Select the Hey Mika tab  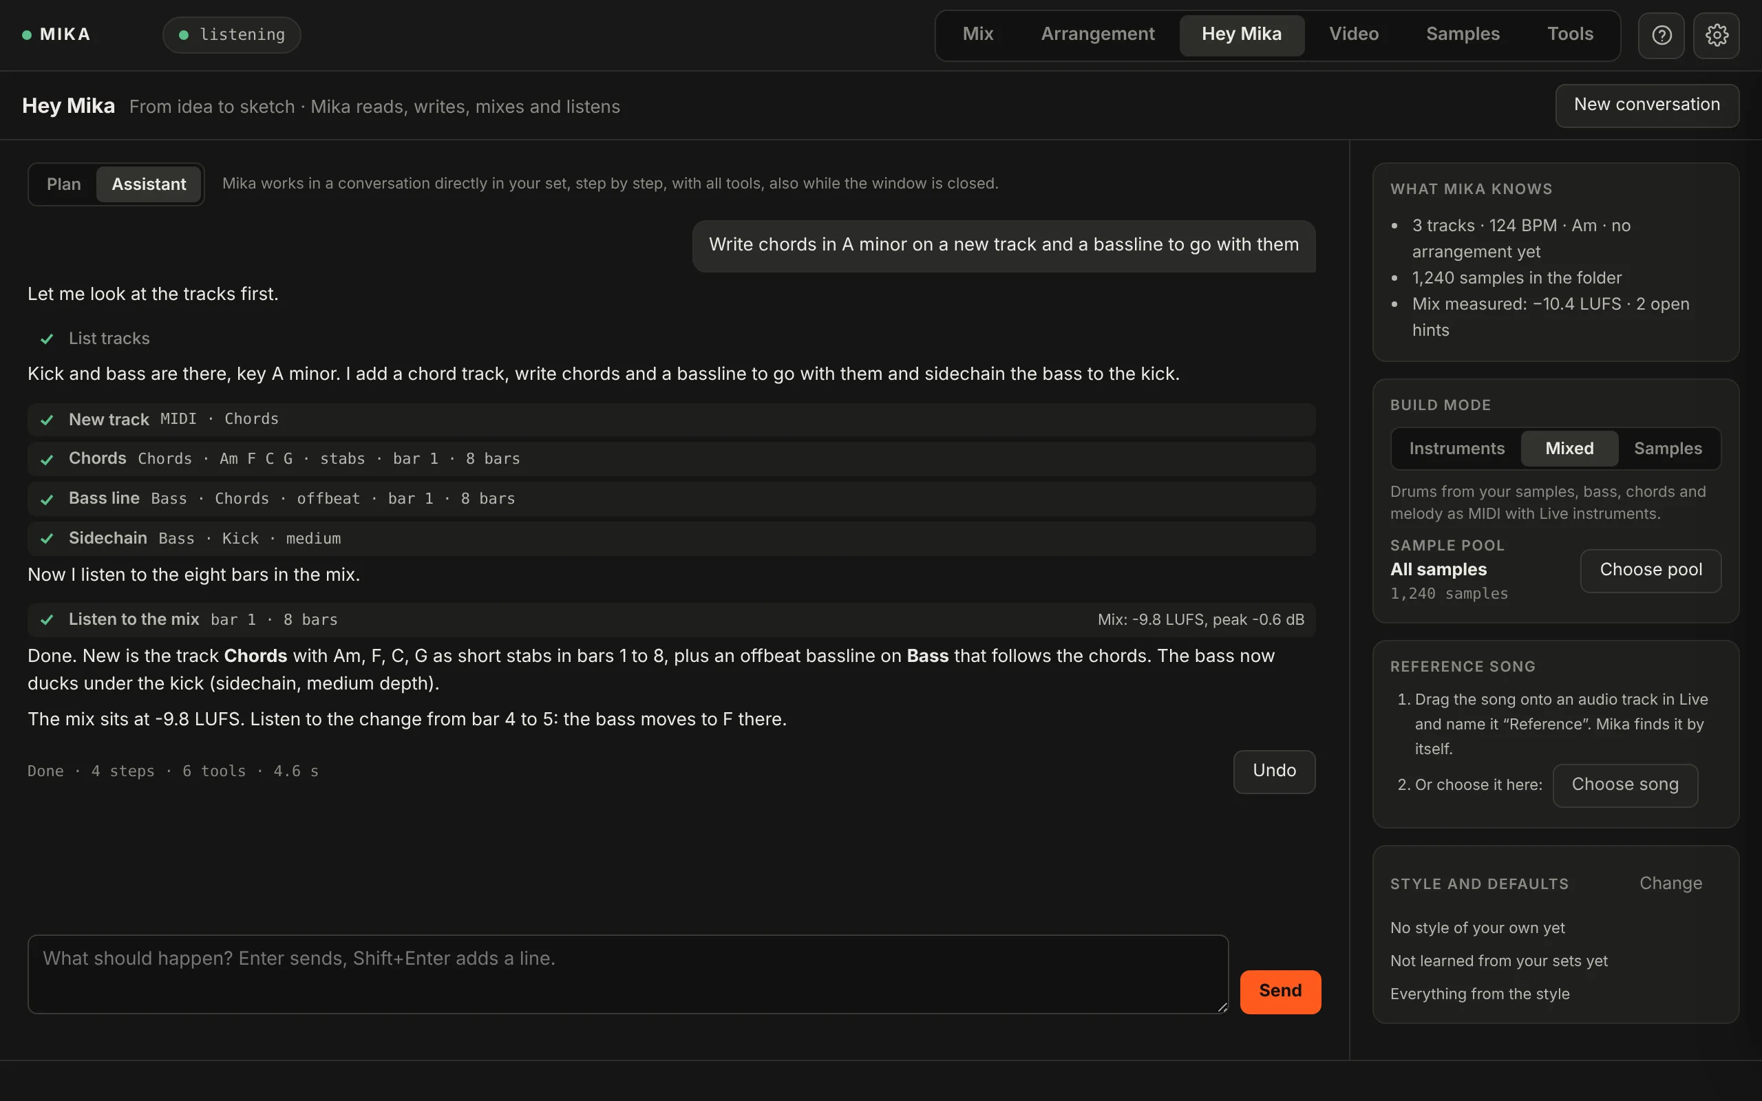coord(1242,34)
